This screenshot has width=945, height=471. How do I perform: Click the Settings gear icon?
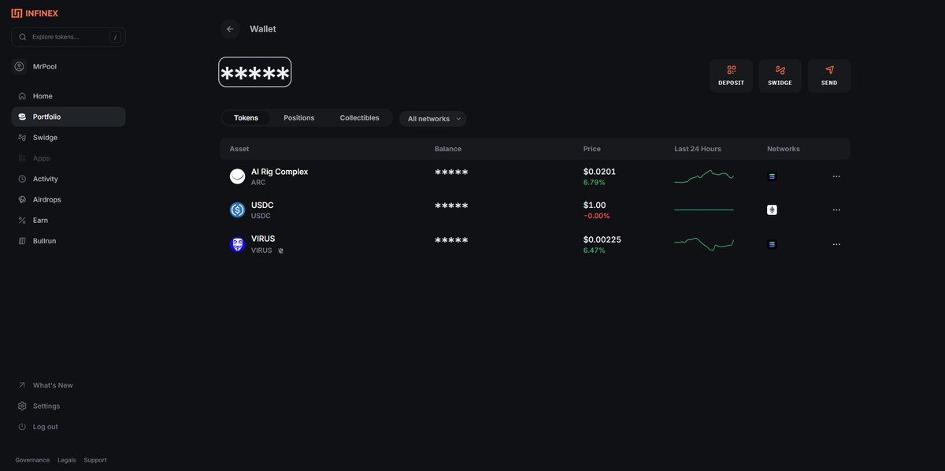coord(22,406)
